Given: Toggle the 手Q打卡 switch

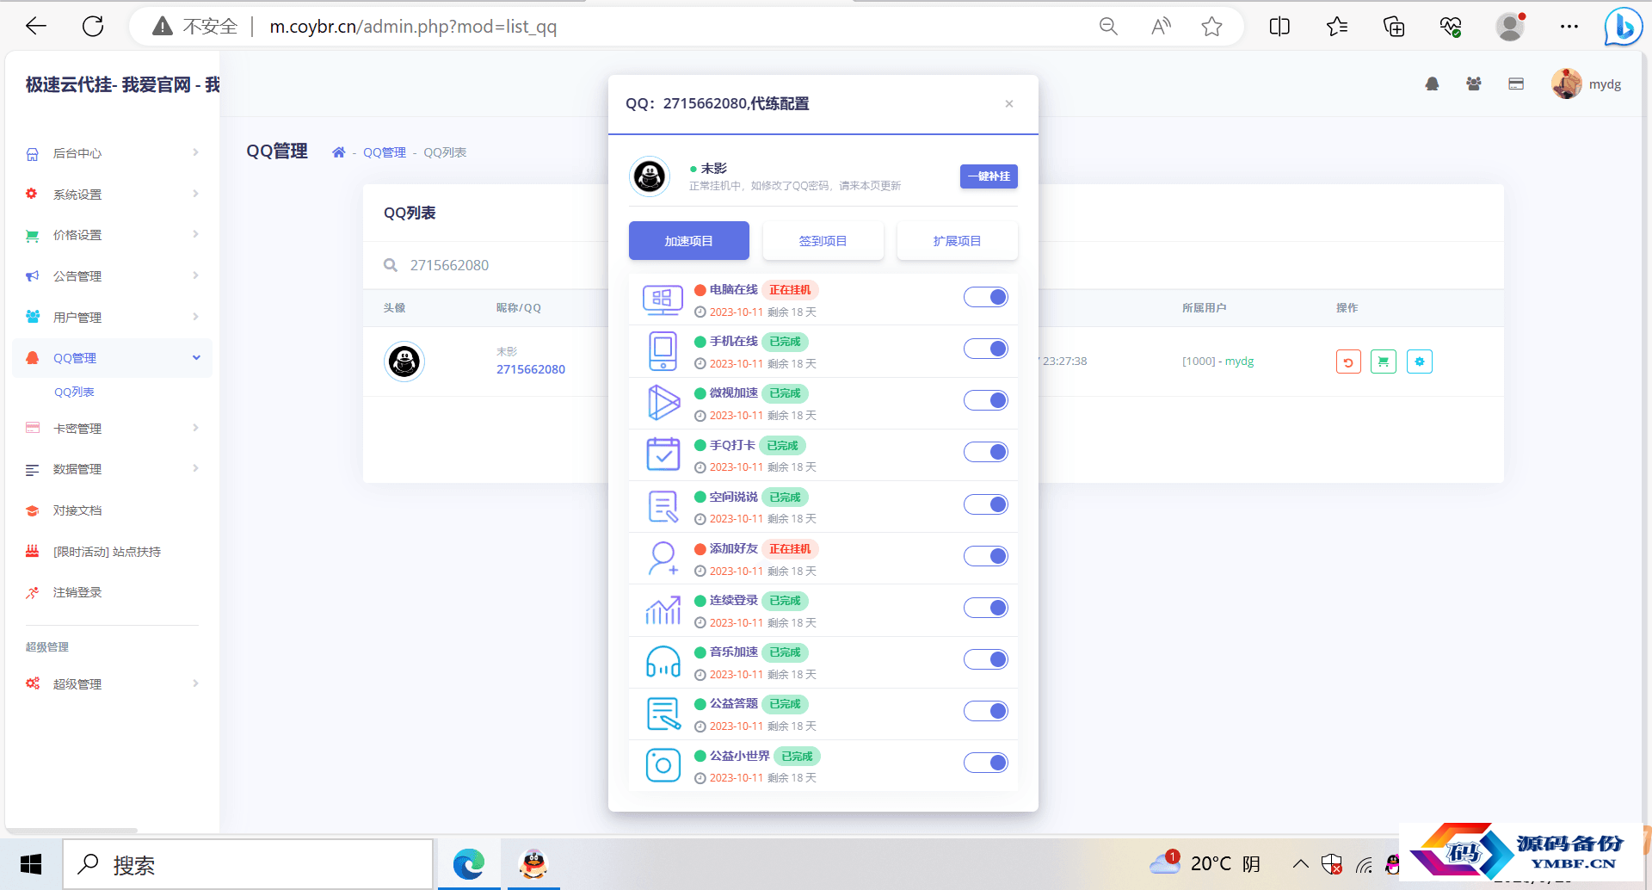Looking at the screenshot, I should click(985, 452).
